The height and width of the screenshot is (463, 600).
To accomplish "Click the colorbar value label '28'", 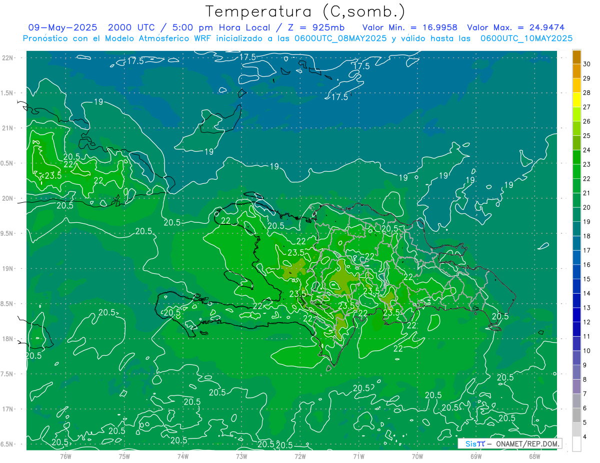I will click(x=586, y=93).
